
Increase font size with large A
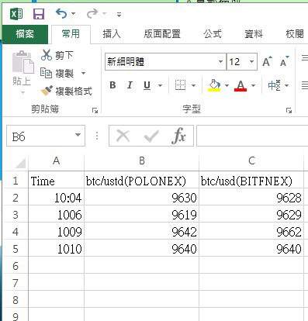267,62
